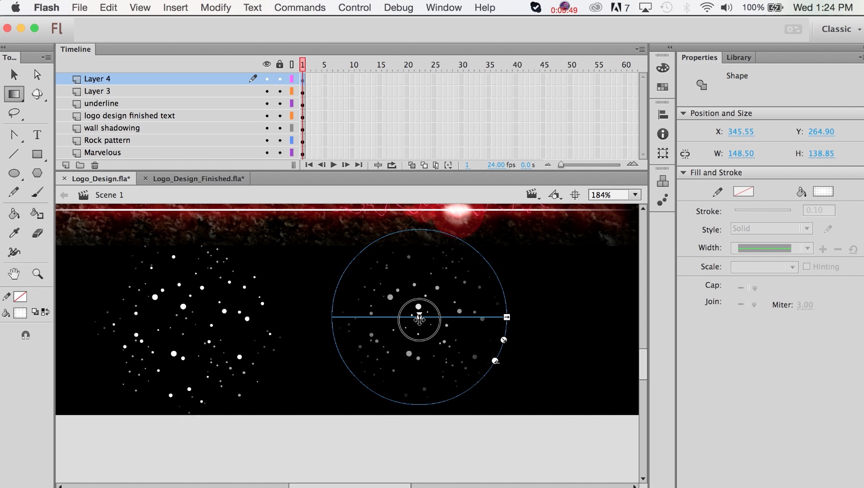Select the Pencil tool

click(x=14, y=192)
